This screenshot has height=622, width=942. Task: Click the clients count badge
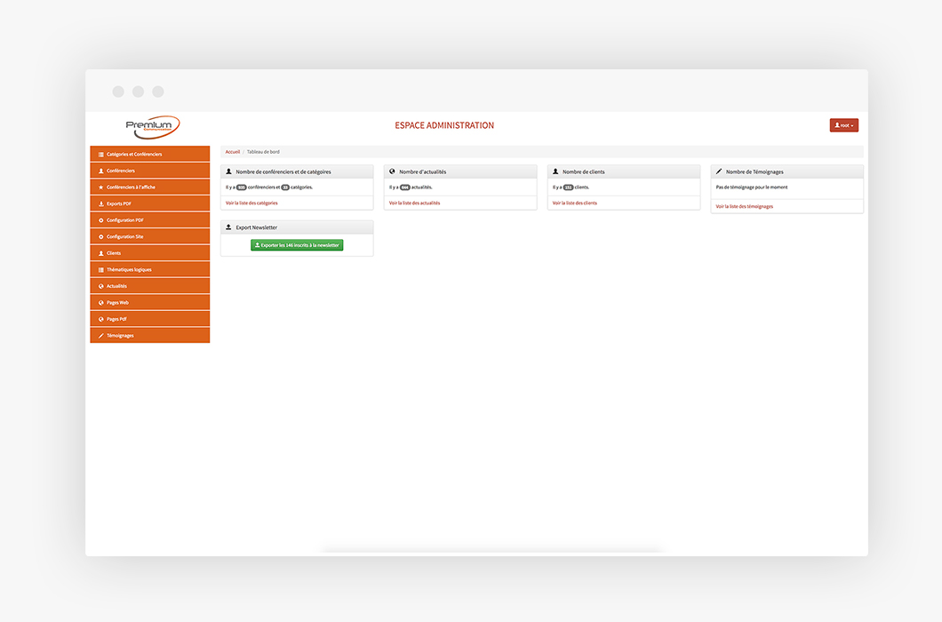click(569, 187)
